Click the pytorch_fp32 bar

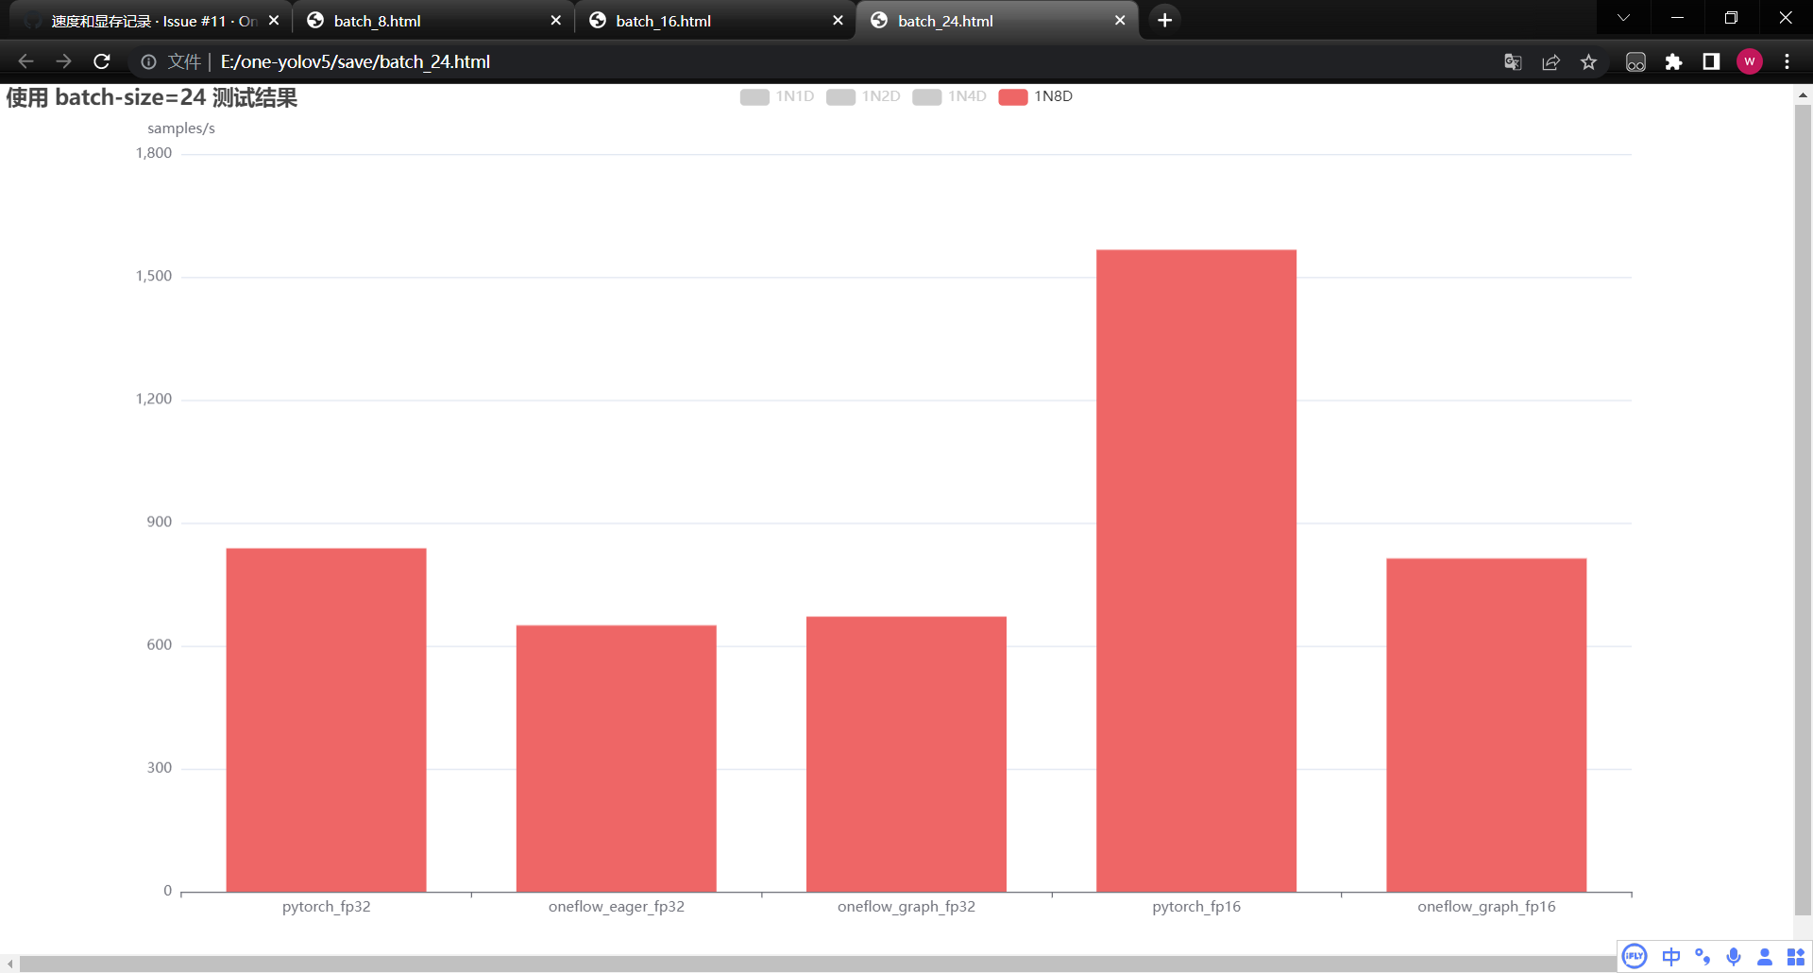326,720
